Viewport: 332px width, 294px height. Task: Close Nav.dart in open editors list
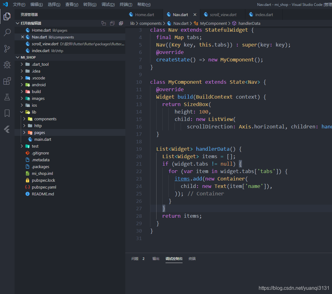23,37
